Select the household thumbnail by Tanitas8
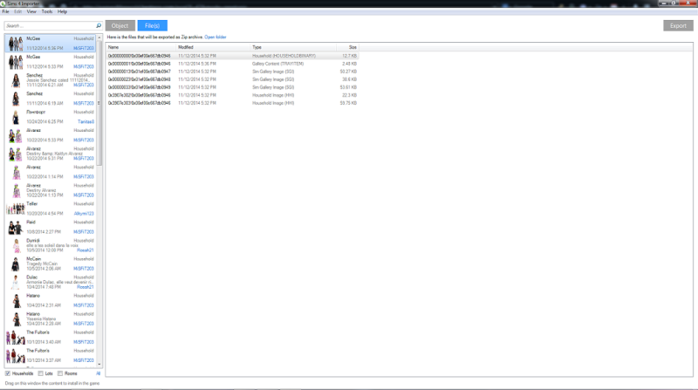 pyautogui.click(x=16, y=117)
